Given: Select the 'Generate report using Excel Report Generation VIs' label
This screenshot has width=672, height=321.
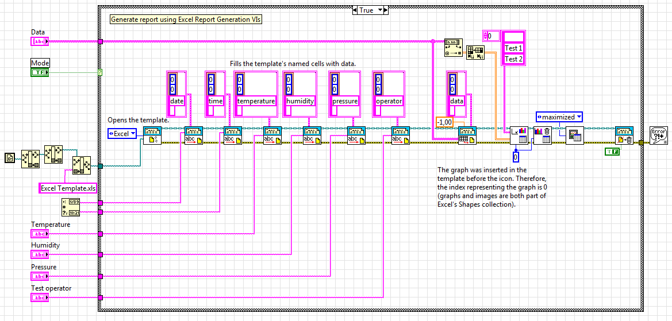Looking at the screenshot, I should (x=186, y=20).
